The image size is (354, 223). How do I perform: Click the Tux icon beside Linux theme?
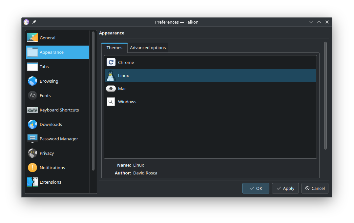point(111,75)
